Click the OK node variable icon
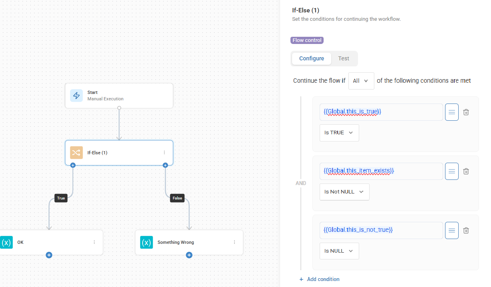 point(6,242)
